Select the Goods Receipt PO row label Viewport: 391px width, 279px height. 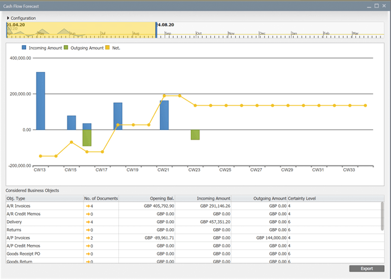click(24, 254)
